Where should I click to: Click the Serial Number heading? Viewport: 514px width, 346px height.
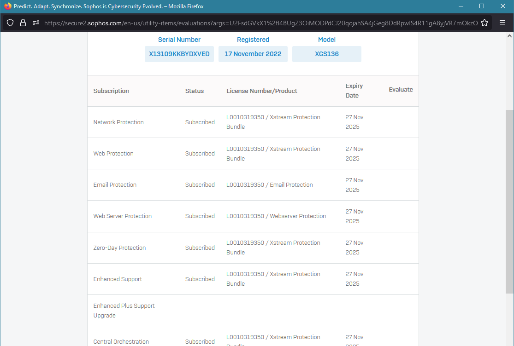pos(179,40)
